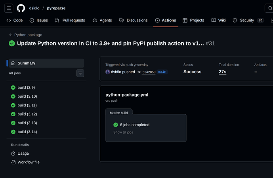Click the Usage stopwatch icon
The width and height of the screenshot is (273, 178).
[x=13, y=153]
